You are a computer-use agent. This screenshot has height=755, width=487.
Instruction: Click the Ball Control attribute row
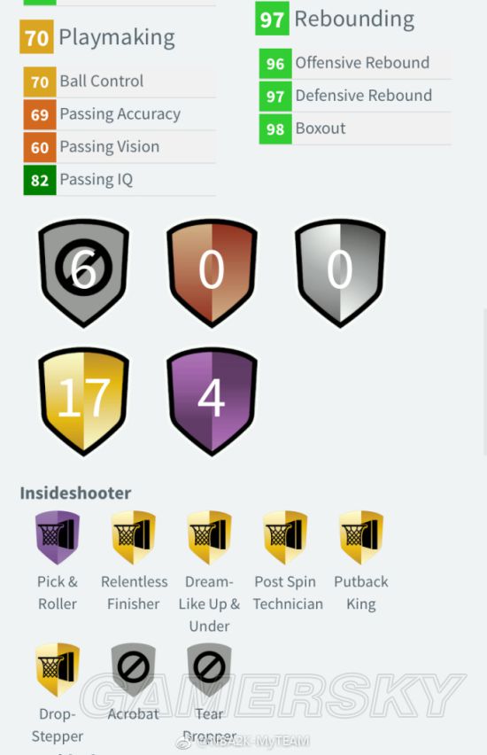[120, 82]
